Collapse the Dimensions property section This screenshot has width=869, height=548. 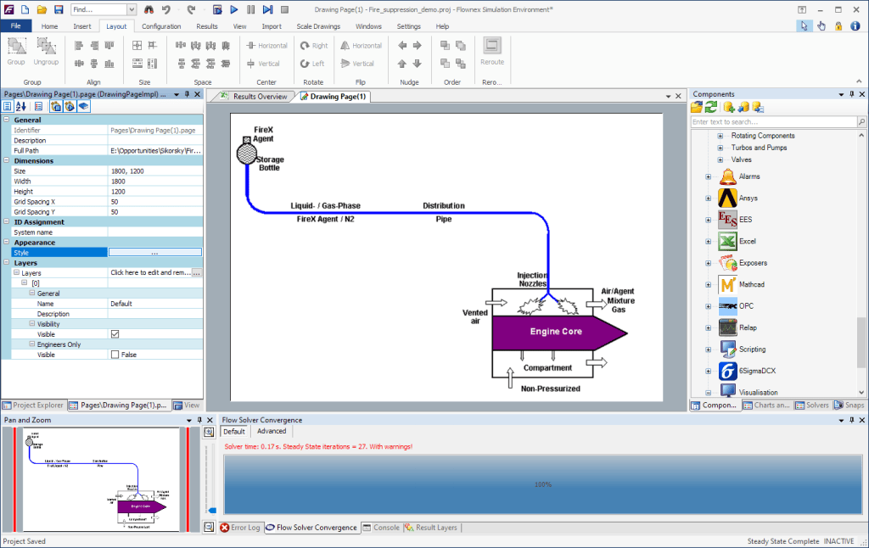click(7, 160)
